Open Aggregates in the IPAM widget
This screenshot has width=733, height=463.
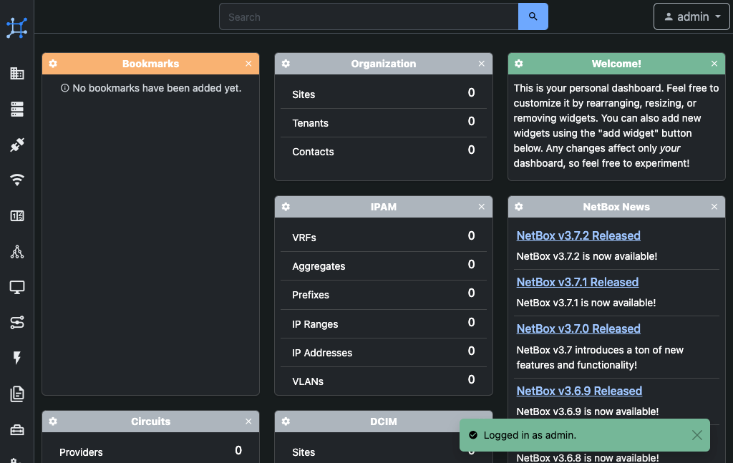point(384,266)
